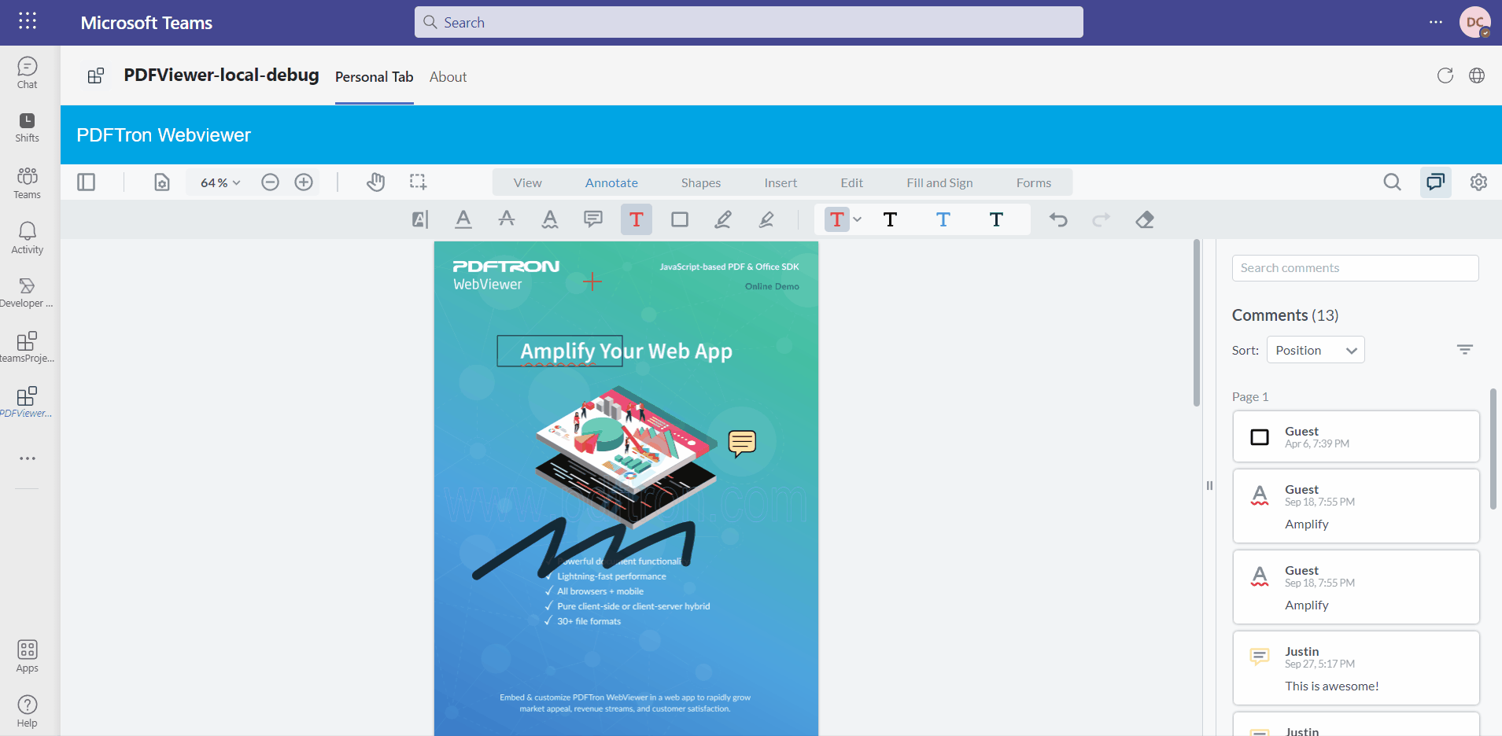This screenshot has width=1502, height=736.
Task: Open the 64% zoom level dropdown
Action: click(220, 182)
